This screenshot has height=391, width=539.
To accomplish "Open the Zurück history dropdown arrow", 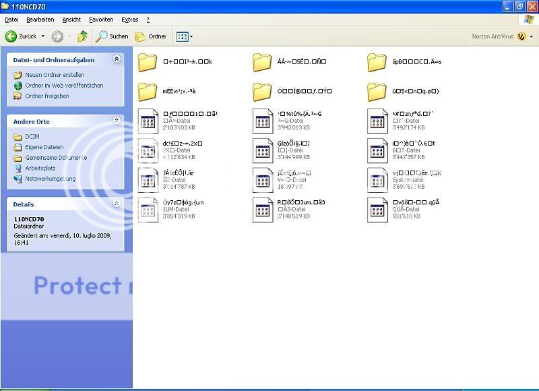I will pyautogui.click(x=43, y=36).
